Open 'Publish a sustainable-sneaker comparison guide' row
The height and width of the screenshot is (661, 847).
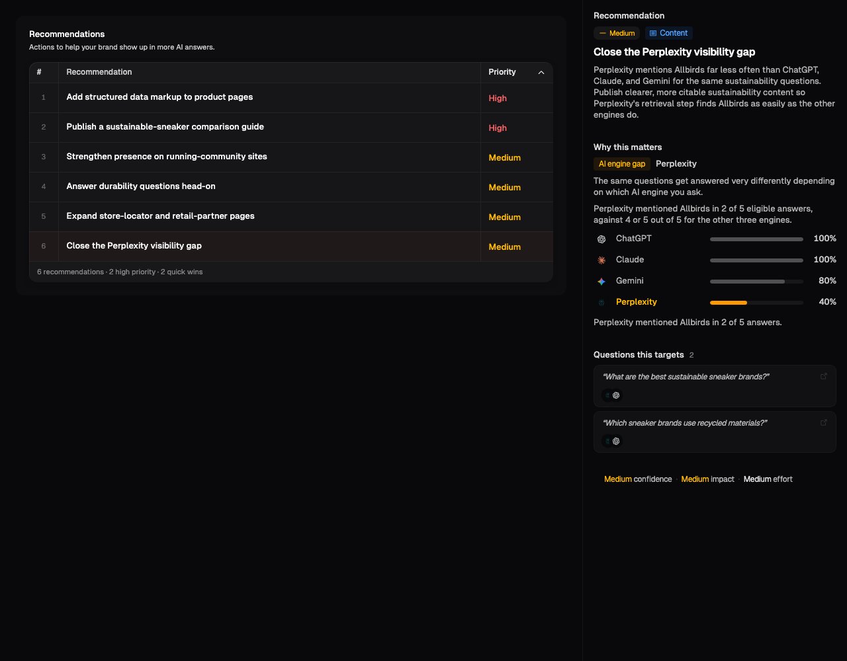point(291,128)
